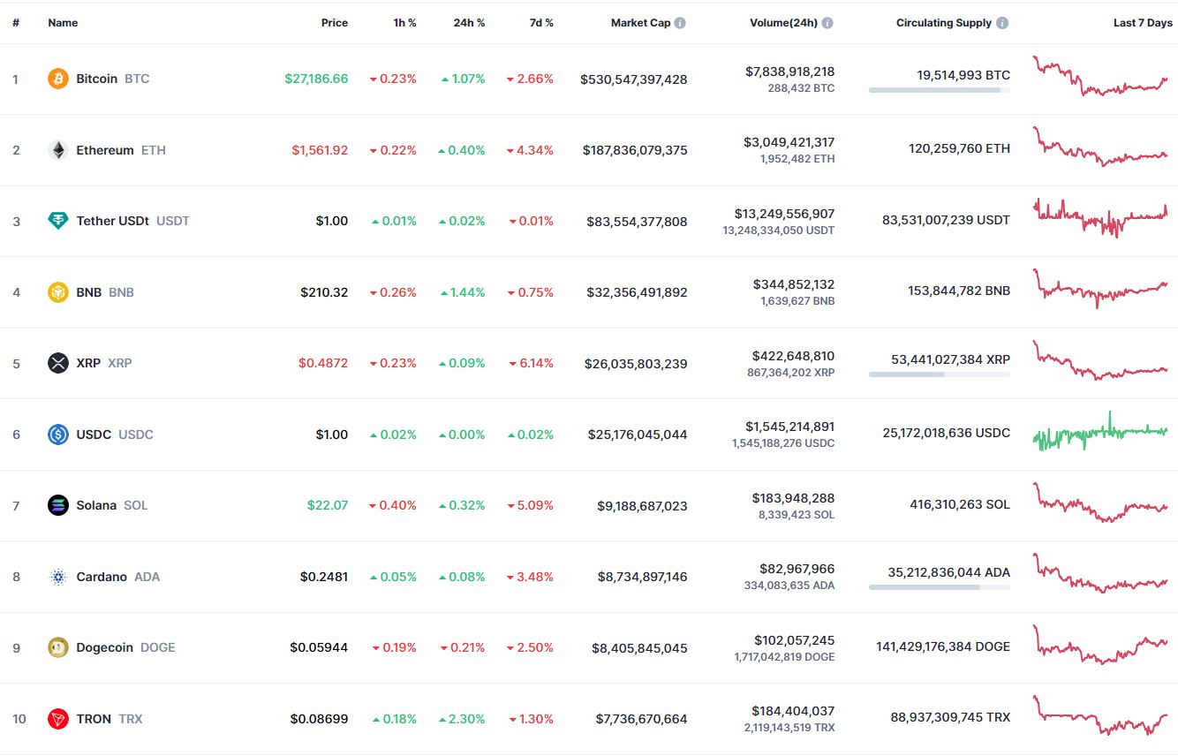Click the Dogecoin dog icon
Screen dimensions: 1178x756
tap(57, 647)
